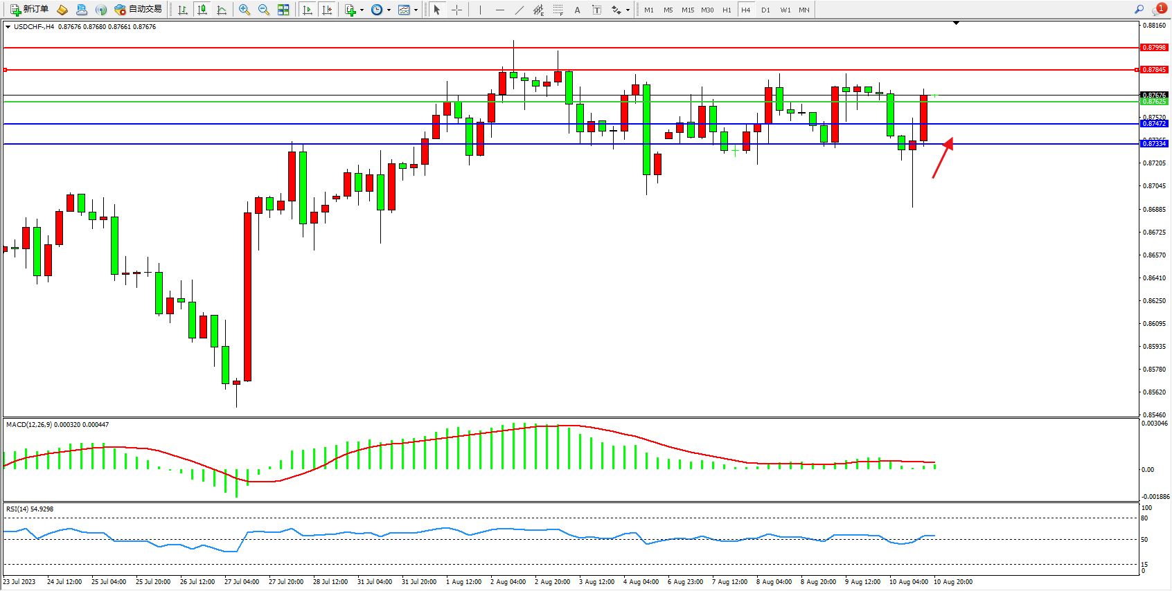Click the USDCHF-,H4 chart title arrow
Viewport: 1172px width, 591px height.
click(x=8, y=27)
